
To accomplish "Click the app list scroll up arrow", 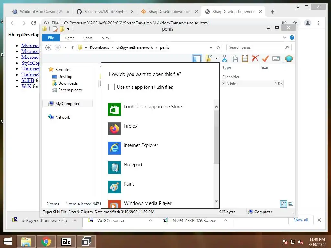I will click(216, 107).
